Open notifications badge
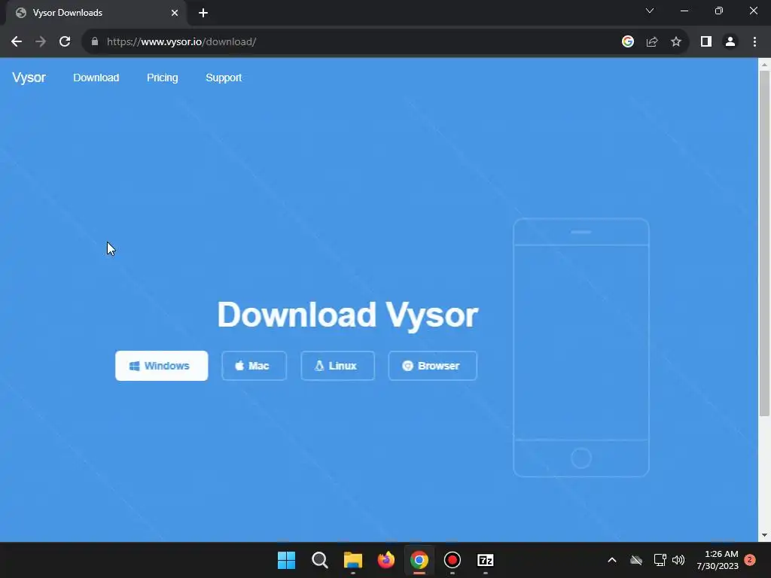The width and height of the screenshot is (771, 578). 750,560
